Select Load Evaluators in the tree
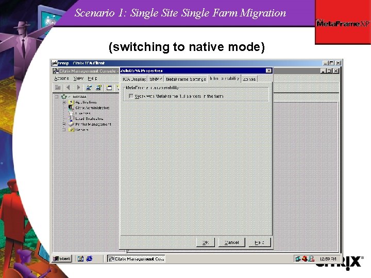Screen dimensions: 371x278 (89, 119)
